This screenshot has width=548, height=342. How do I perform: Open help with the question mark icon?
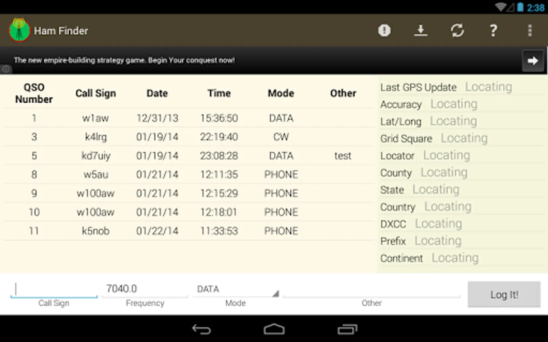pos(493,30)
